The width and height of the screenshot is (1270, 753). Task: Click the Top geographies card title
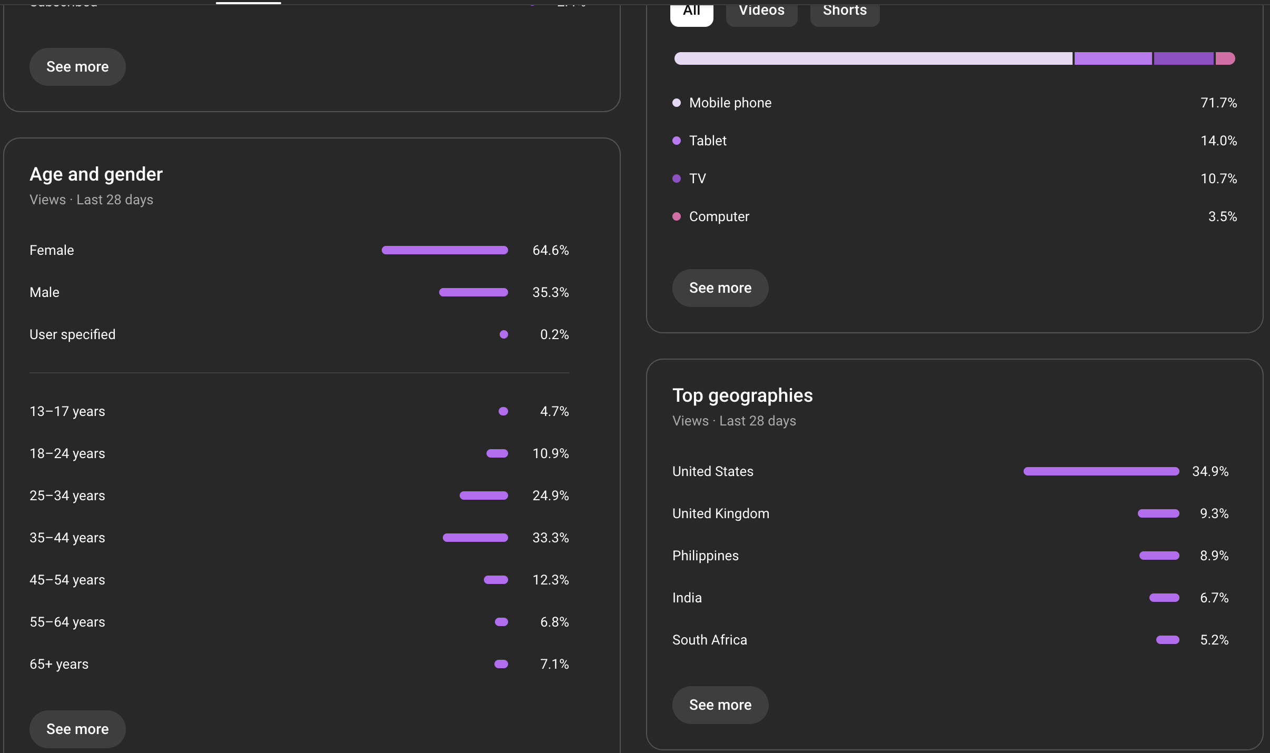[742, 395]
